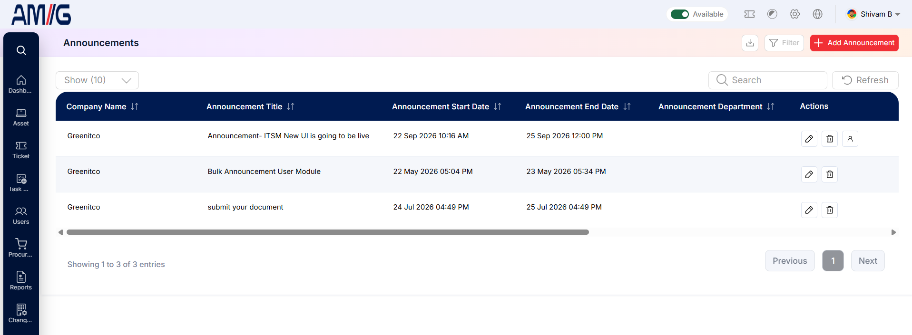Click the left scroll arrow of table

pos(60,232)
